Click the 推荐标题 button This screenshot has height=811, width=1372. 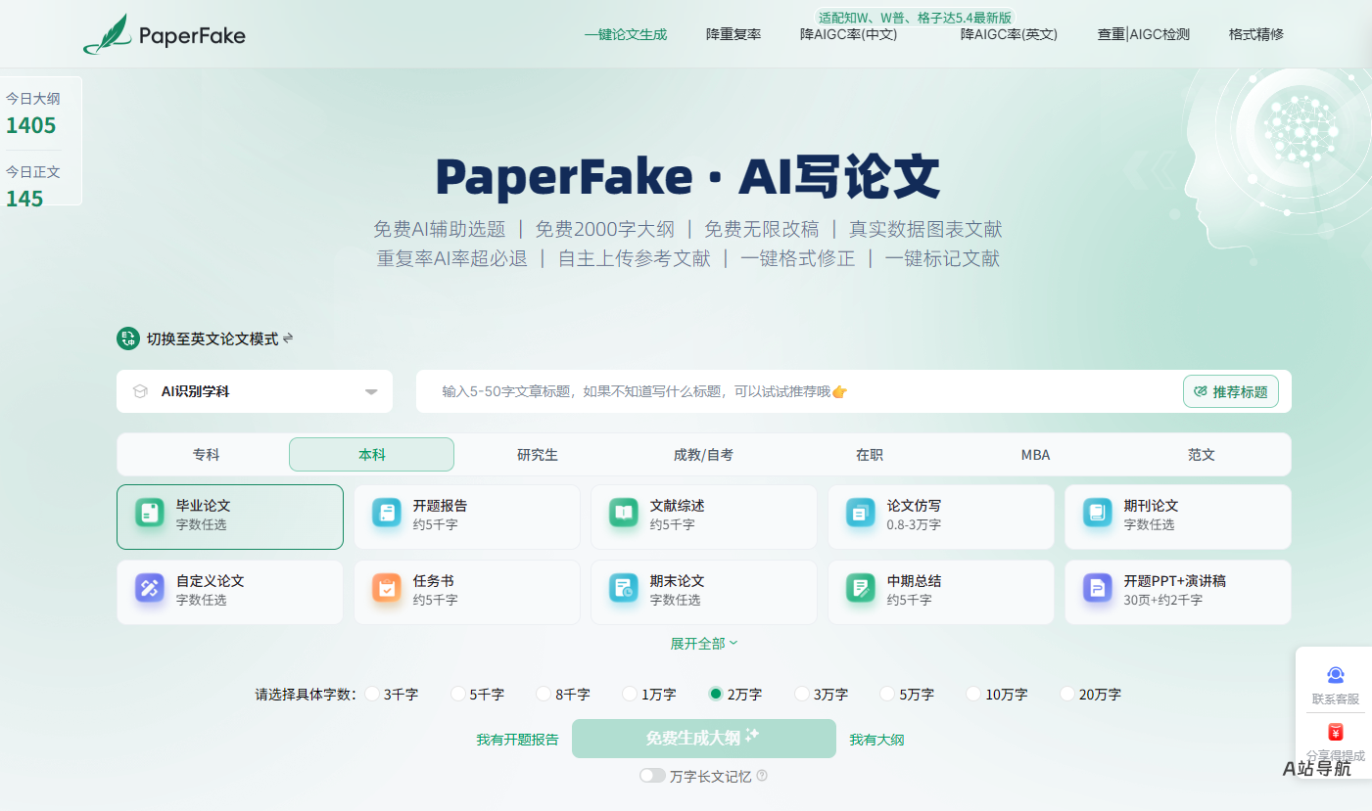tap(1231, 391)
